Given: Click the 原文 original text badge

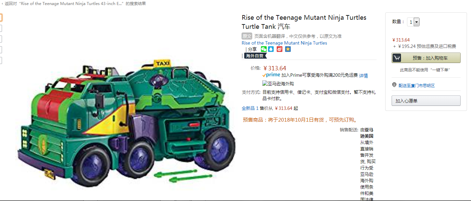Looking at the screenshot, I should 247,36.
